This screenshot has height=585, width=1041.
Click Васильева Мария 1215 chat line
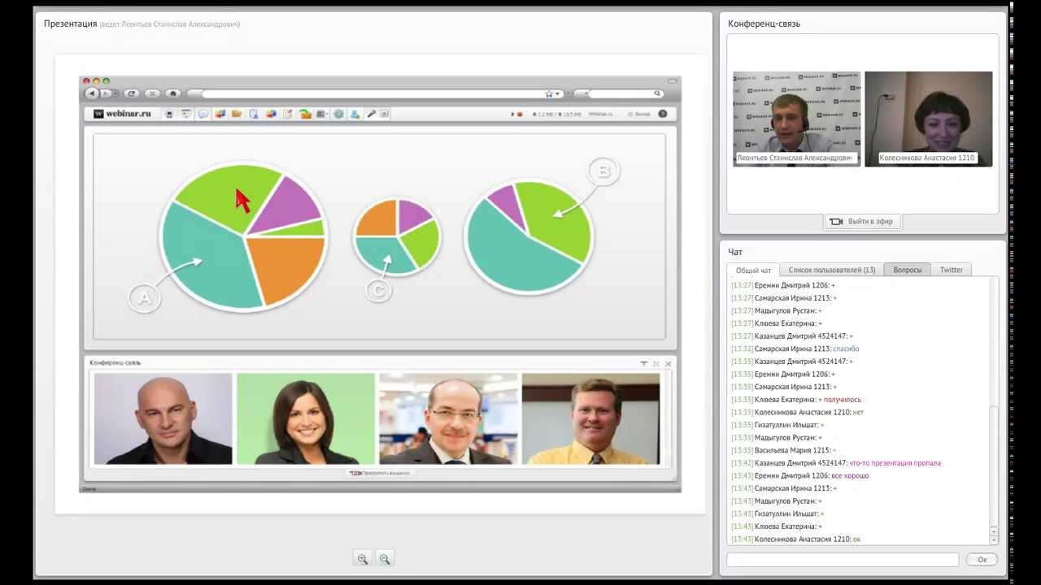784,450
